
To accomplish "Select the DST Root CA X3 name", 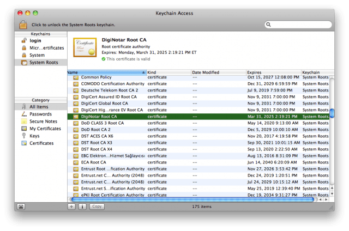I will 97,143.
